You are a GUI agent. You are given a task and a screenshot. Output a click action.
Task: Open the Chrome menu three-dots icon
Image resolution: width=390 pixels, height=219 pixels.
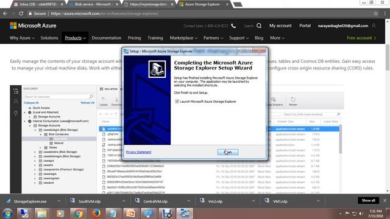click(385, 13)
